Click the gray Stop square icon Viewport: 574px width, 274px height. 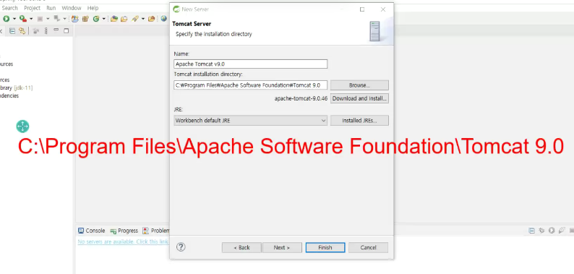click(x=40, y=19)
